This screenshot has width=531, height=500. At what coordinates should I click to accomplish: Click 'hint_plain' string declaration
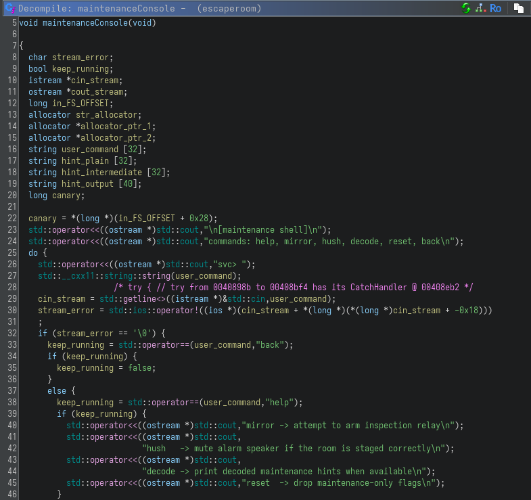click(x=85, y=161)
